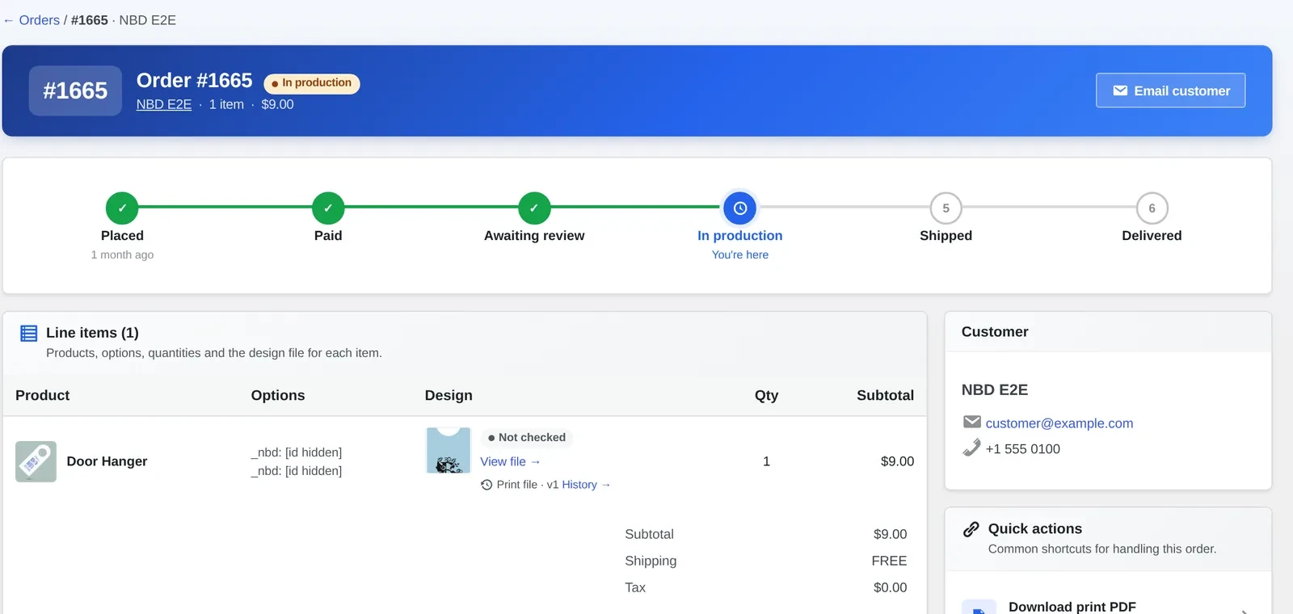
Task: Click the "1 month ago" placed timestamp
Action: (x=122, y=254)
